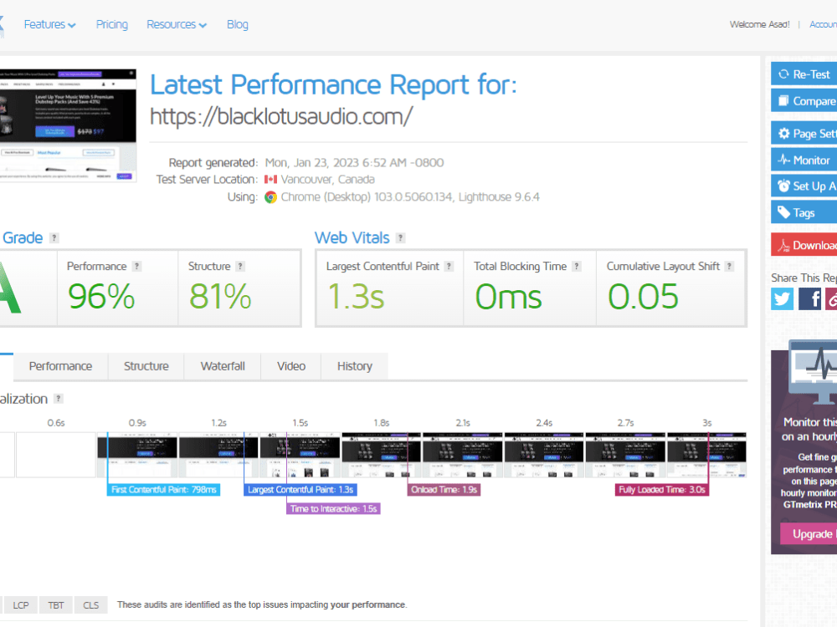Click the filmstrip frame under 2.4s
The image size is (837, 627).
544,455
